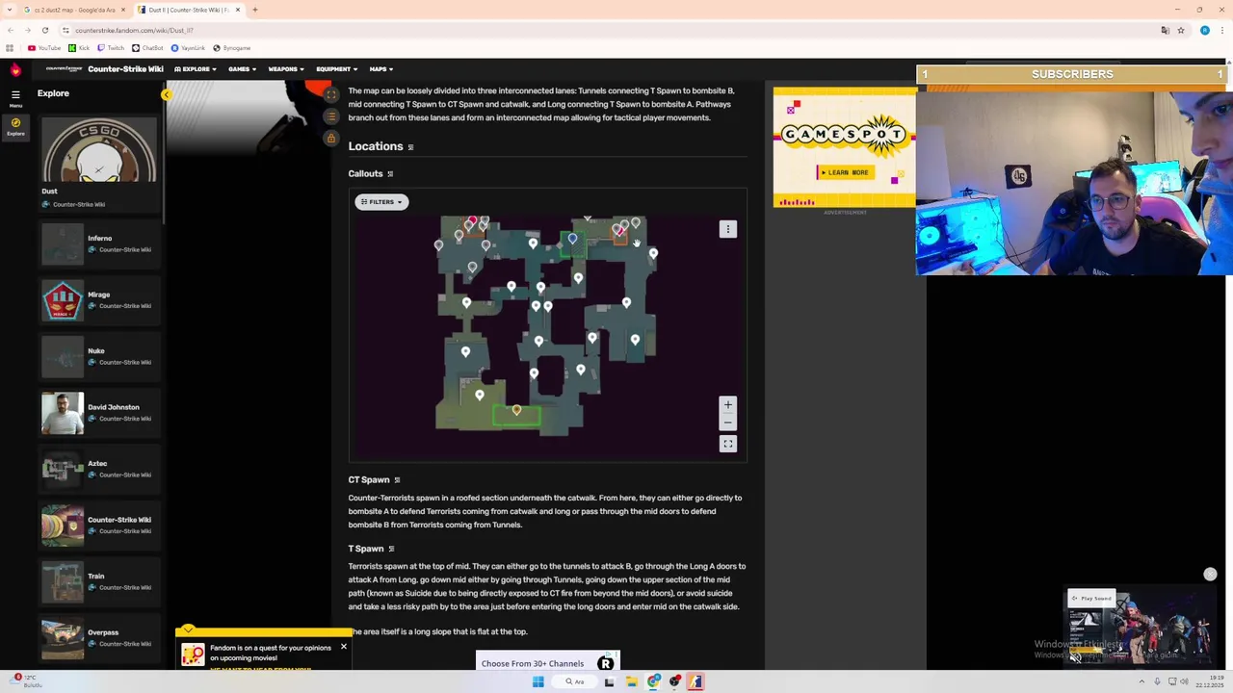The height and width of the screenshot is (693, 1233).
Task: Enter fullscreen mode for the map
Action: [727, 444]
